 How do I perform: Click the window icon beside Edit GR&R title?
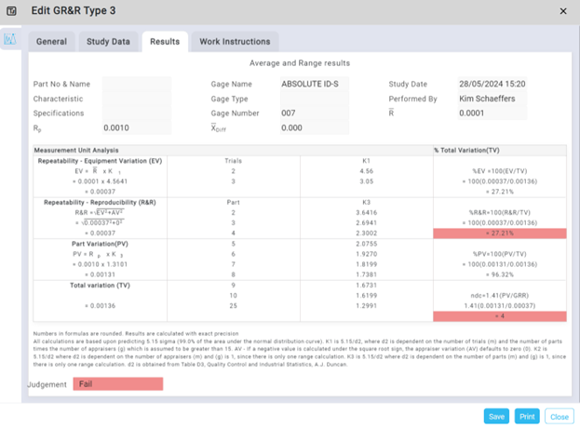13,11
